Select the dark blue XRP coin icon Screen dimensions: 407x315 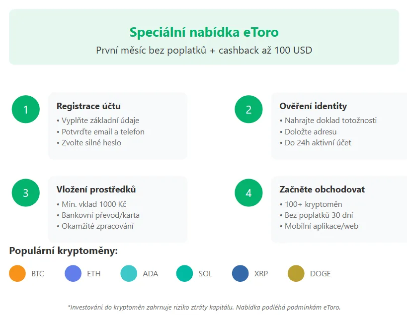(240, 273)
